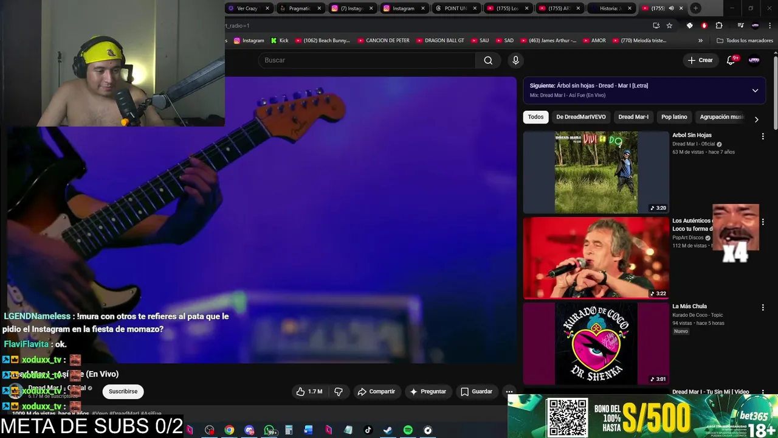Click the YouTube Buscar search field
The image size is (778, 438).
367,60
